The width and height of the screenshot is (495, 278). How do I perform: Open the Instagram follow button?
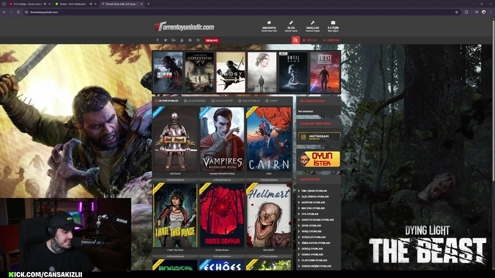(x=319, y=137)
